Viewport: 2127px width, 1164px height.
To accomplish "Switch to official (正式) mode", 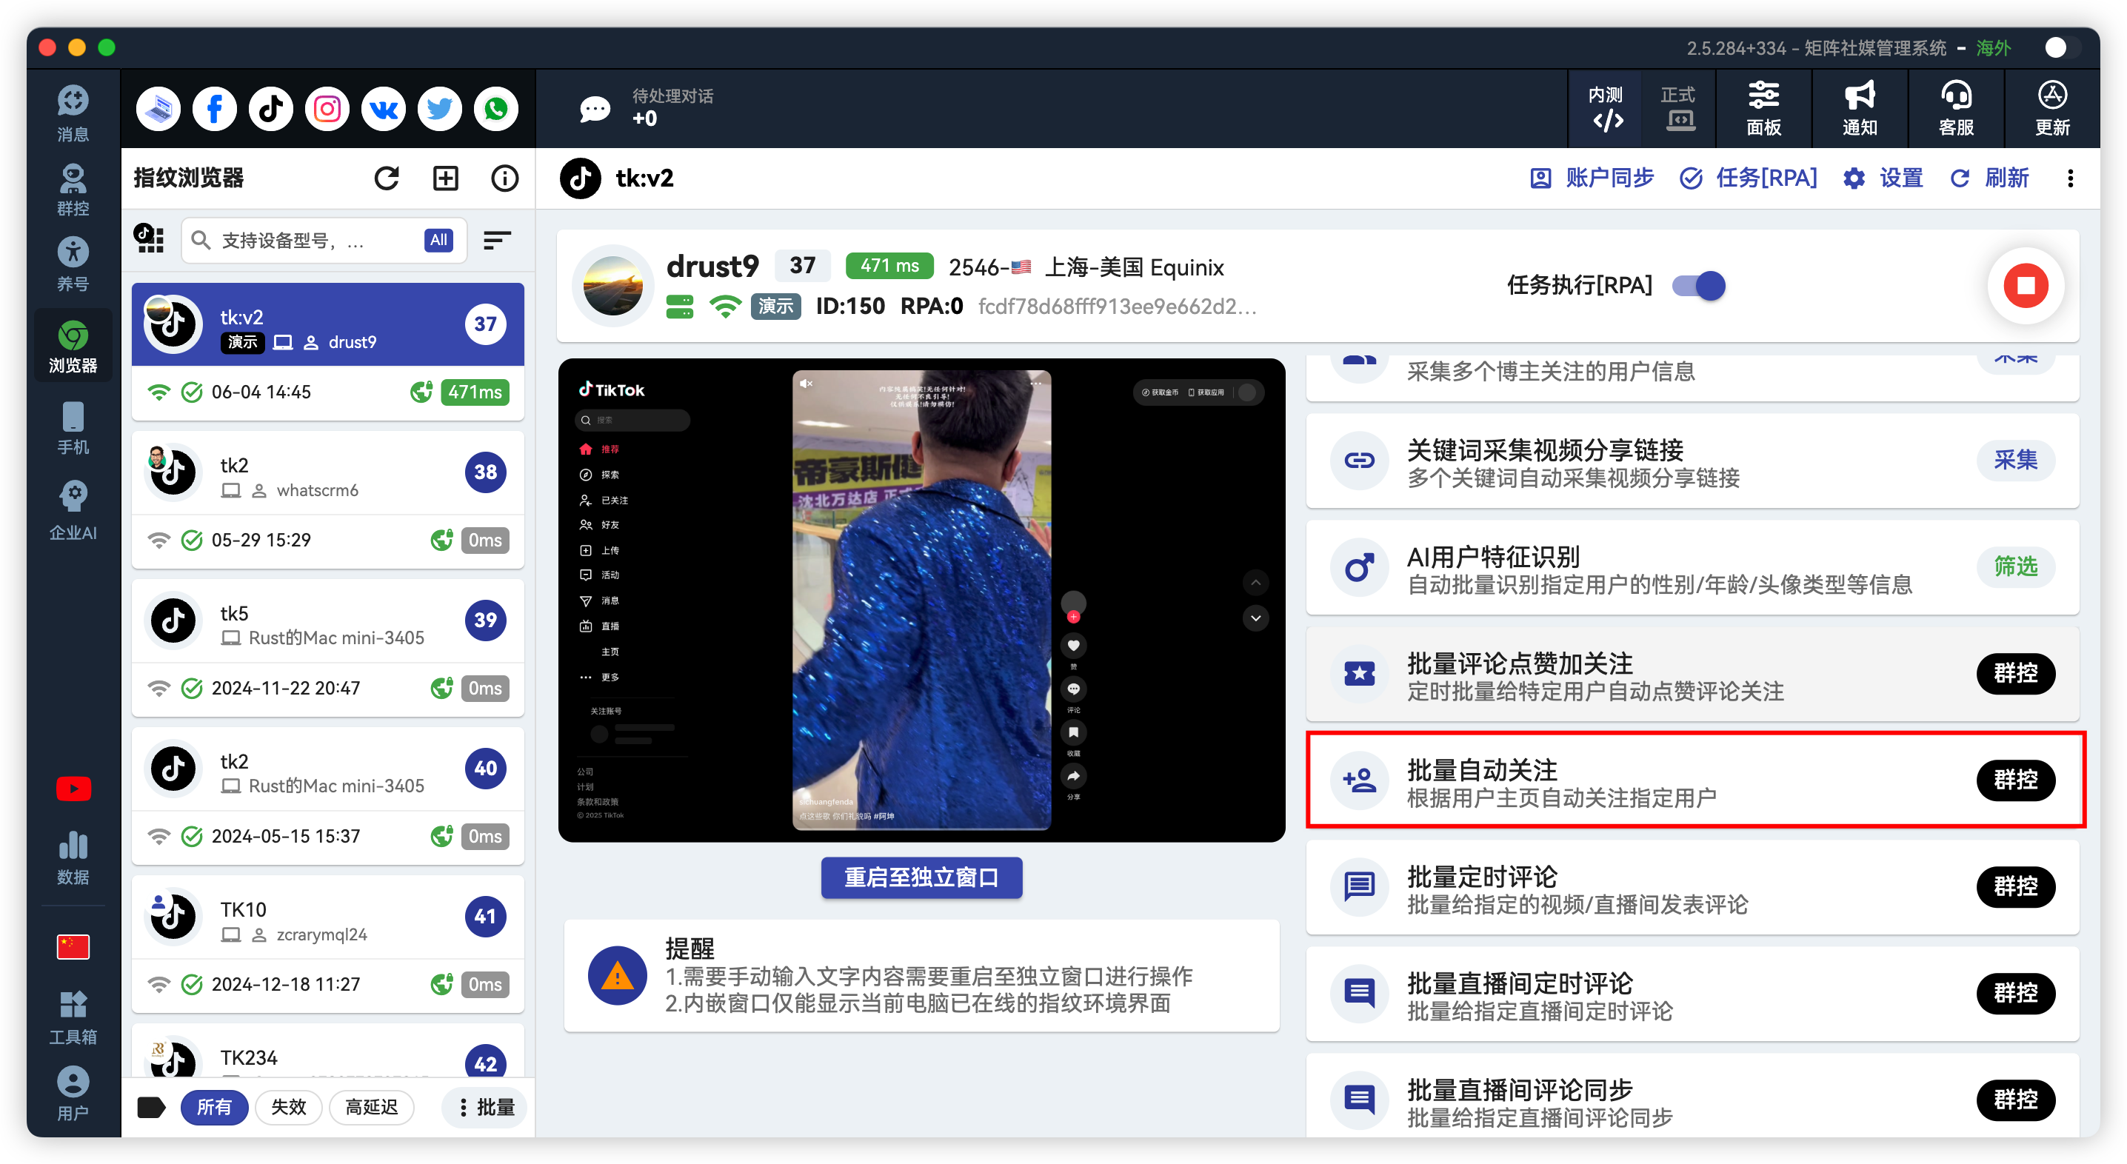I will click(1677, 108).
